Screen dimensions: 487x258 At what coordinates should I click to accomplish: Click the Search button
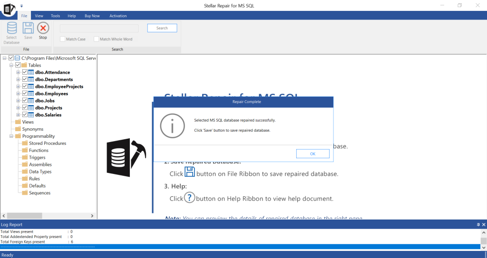click(162, 28)
